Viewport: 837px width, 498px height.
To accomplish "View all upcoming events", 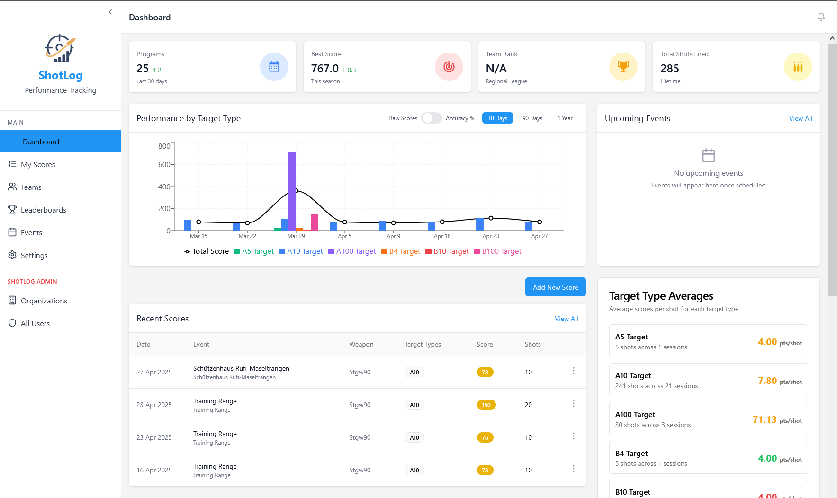I will pyautogui.click(x=800, y=118).
